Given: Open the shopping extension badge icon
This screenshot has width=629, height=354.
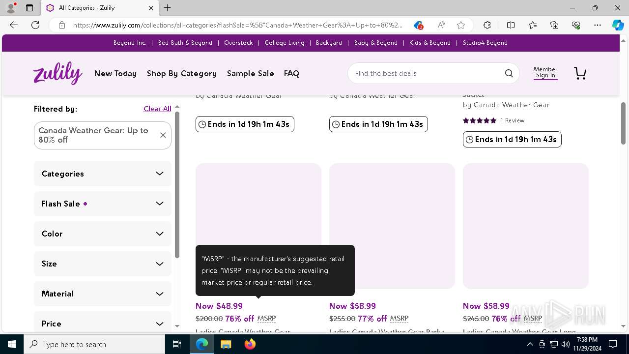Looking at the screenshot, I should [418, 25].
